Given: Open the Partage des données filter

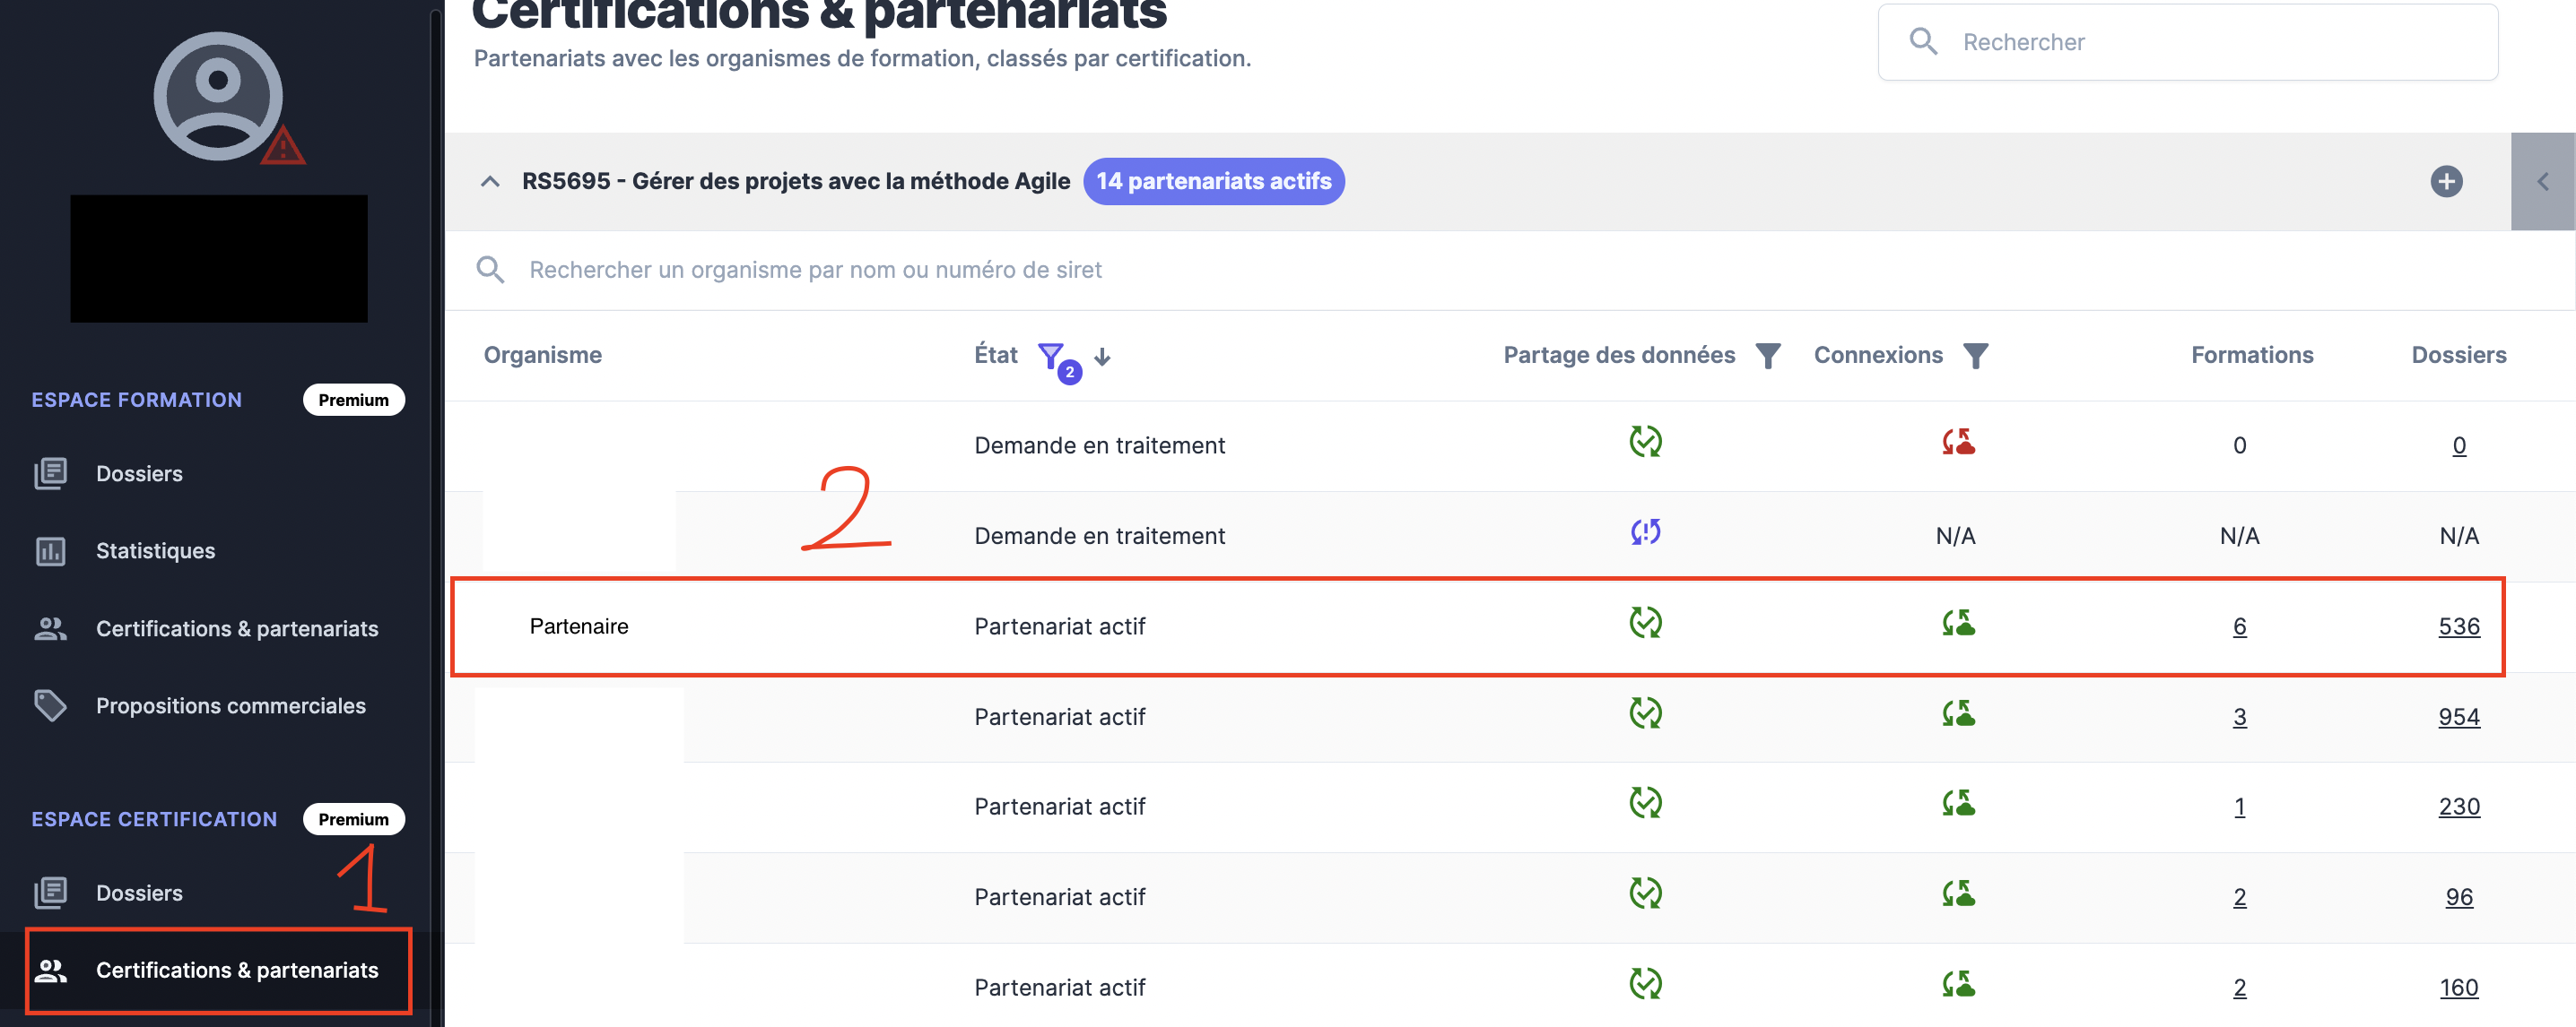Looking at the screenshot, I should click(x=1768, y=356).
